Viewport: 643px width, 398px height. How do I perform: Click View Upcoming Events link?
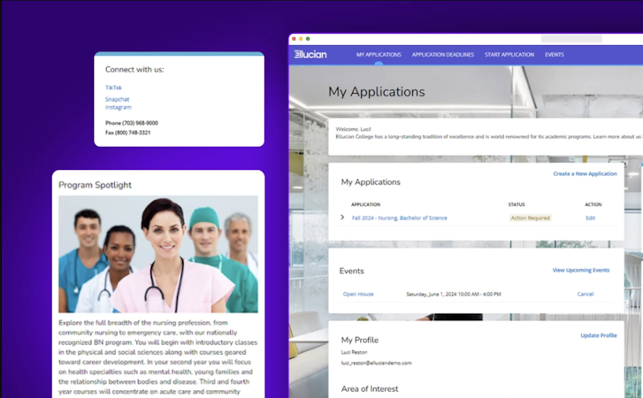(x=581, y=270)
